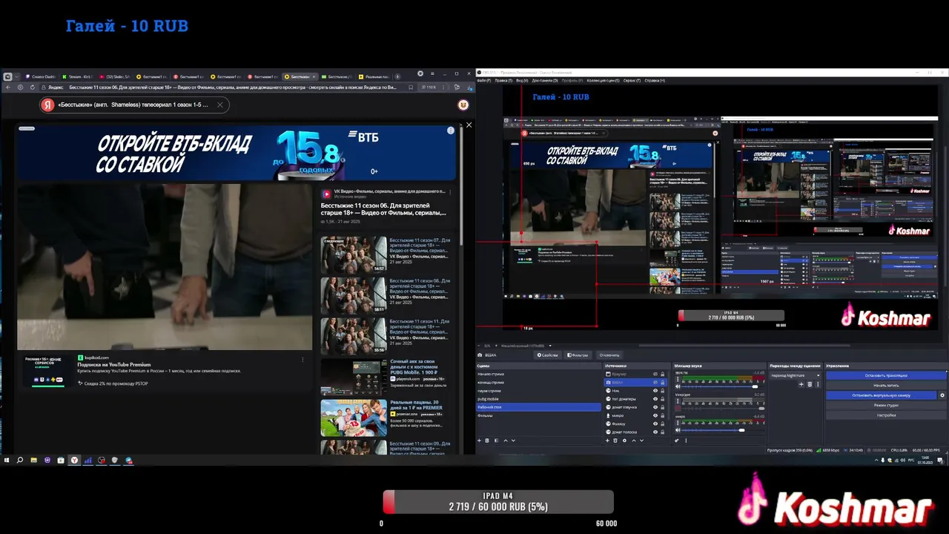Move selected scene up with arrow under Сцены list
This screenshot has height=534, width=949.
506,440
